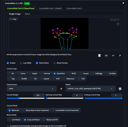128x127 pixels.
Task: Open the new canvas notepad icon
Action: coord(100,56)
